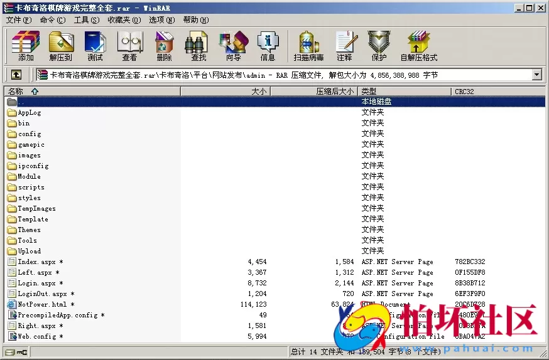Click the Add (添加) toolbar icon

(x=26, y=46)
